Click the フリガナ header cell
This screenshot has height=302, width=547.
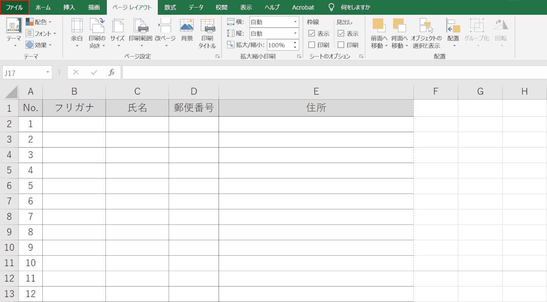coord(74,108)
